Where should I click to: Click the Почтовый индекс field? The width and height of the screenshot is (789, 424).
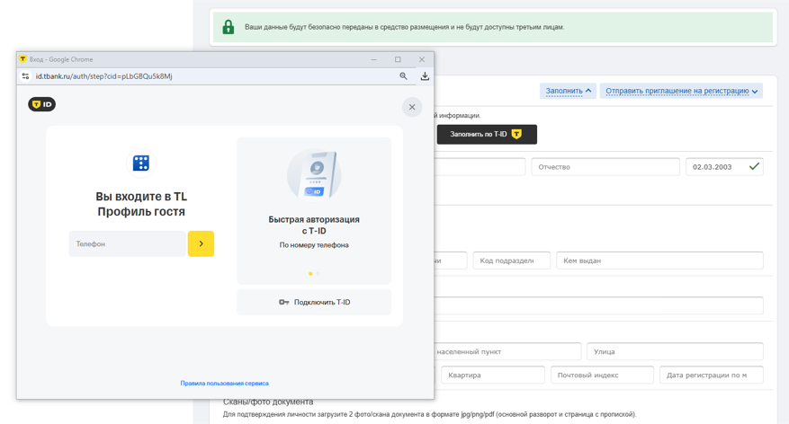pos(601,375)
